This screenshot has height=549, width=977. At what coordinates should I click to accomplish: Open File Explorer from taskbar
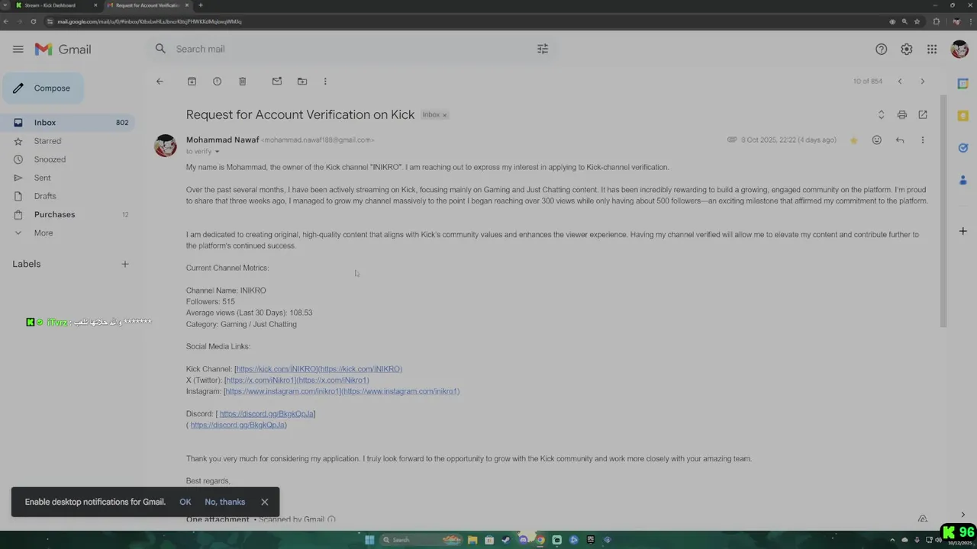[472, 540]
